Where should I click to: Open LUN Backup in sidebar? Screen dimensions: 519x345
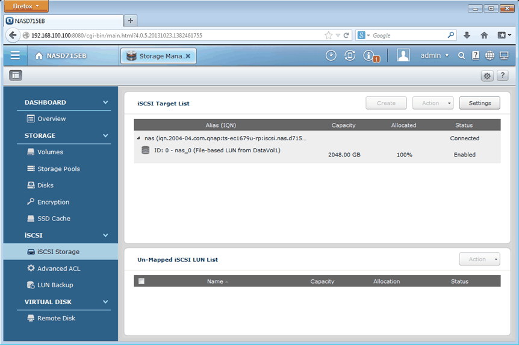pyautogui.click(x=55, y=285)
